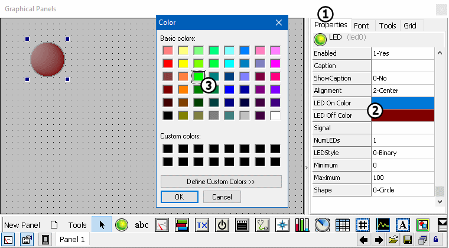Pick the power button tool icon
This screenshot has height=248, width=449.
[x=222, y=224]
